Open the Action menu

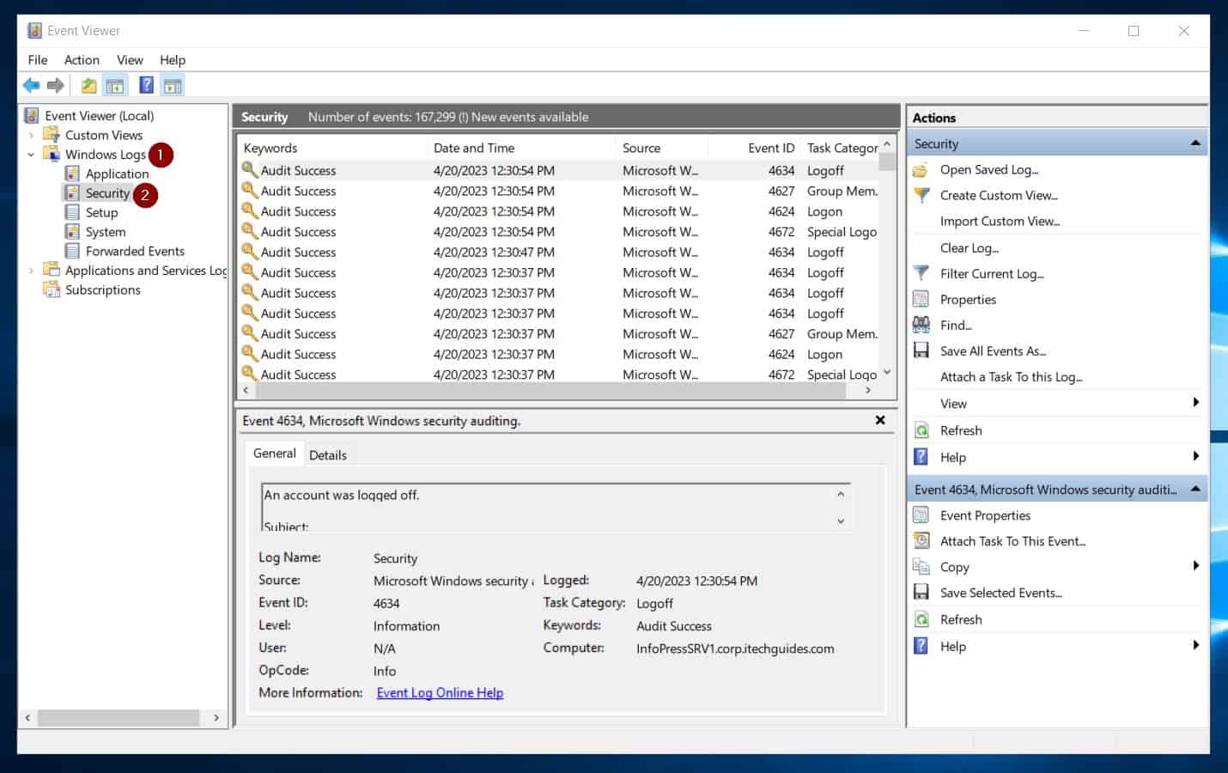coord(81,60)
